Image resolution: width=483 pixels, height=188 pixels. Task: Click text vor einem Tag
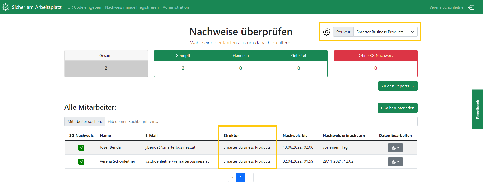pyautogui.click(x=335, y=147)
